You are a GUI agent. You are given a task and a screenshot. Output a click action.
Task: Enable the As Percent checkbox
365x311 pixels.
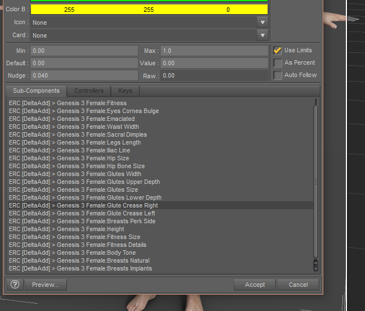tap(278, 63)
